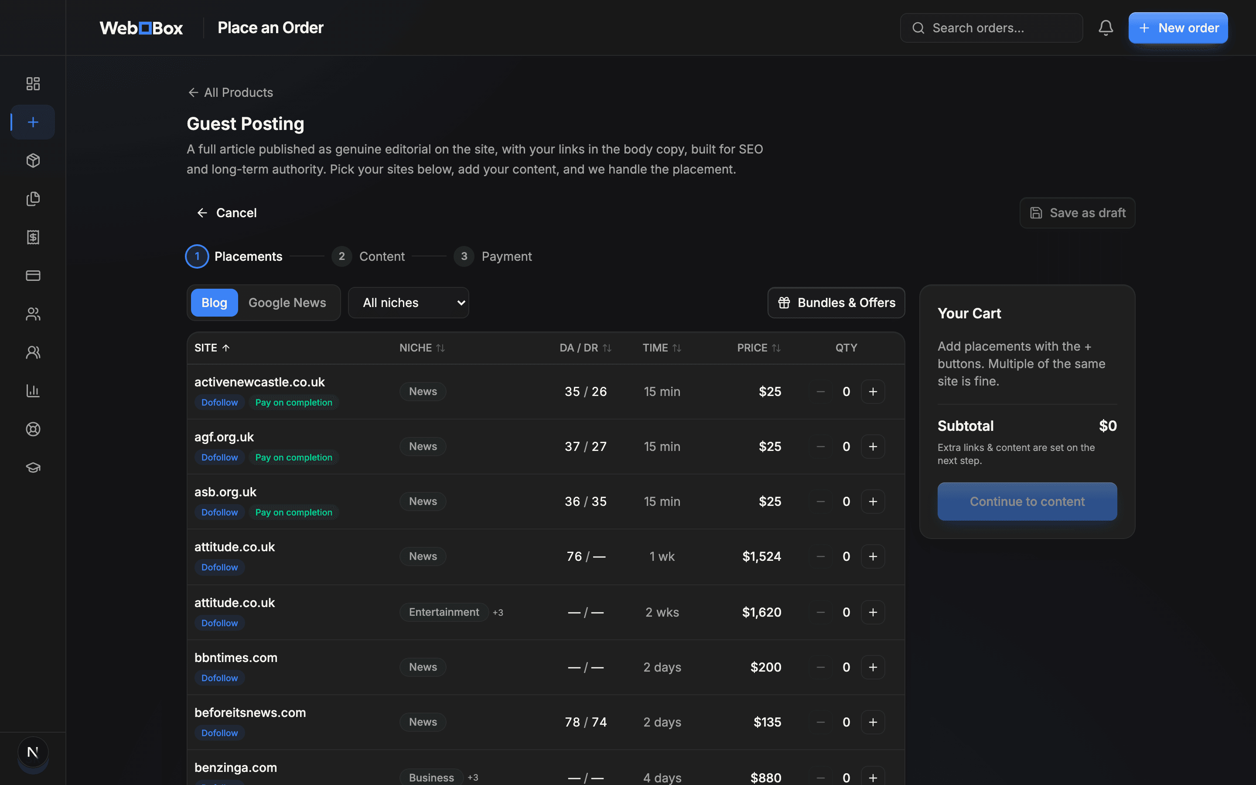This screenshot has width=1256, height=785.
Task: Add one activenewcastle.co.uk placement with plus
Action: pos(873,392)
